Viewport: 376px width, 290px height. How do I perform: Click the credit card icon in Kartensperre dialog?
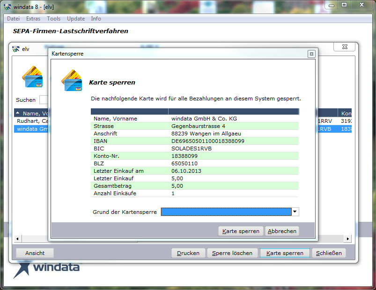pyautogui.click(x=72, y=80)
